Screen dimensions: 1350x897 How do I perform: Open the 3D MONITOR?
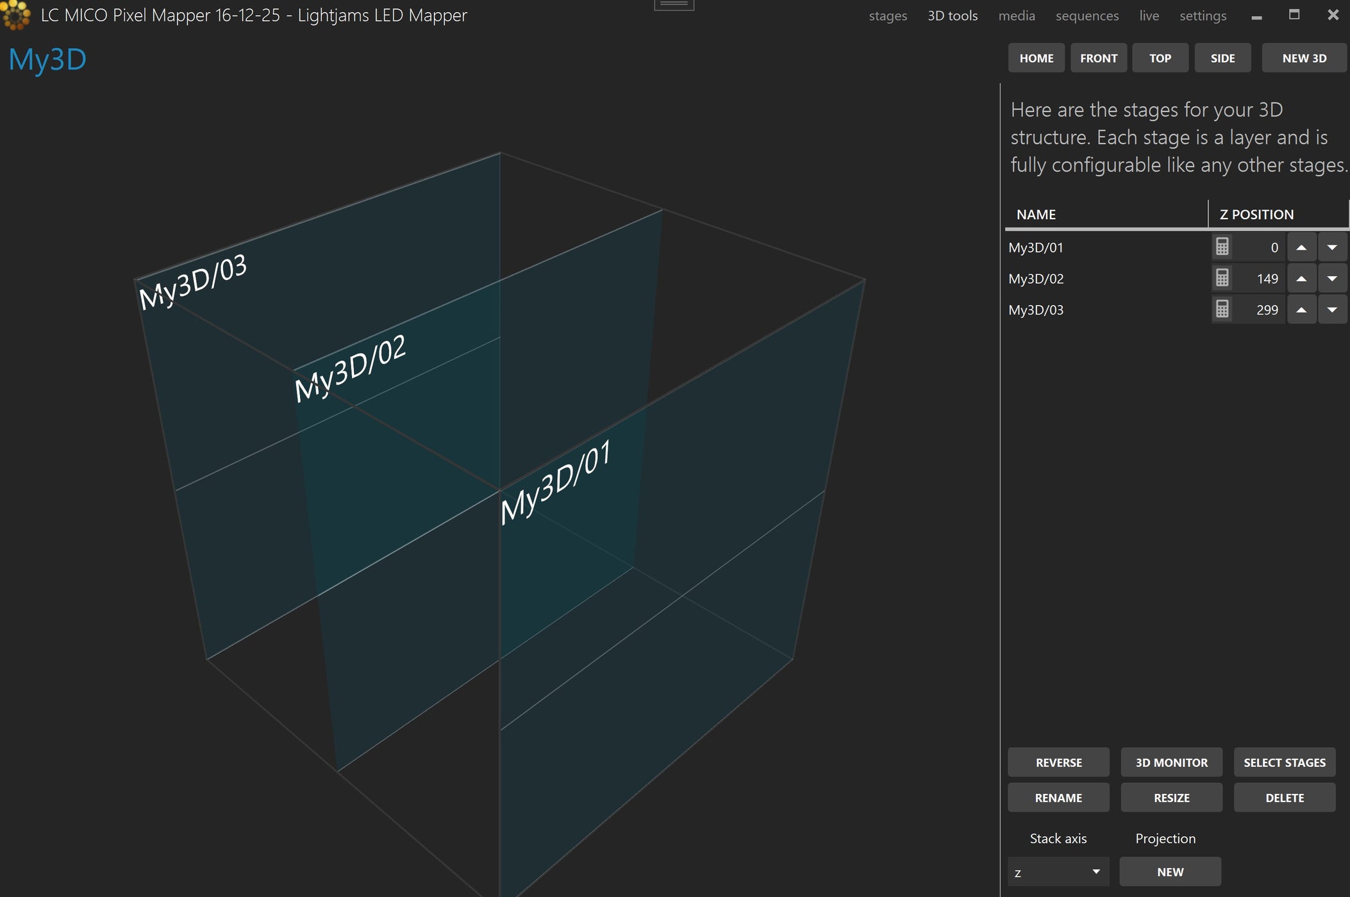click(1171, 762)
